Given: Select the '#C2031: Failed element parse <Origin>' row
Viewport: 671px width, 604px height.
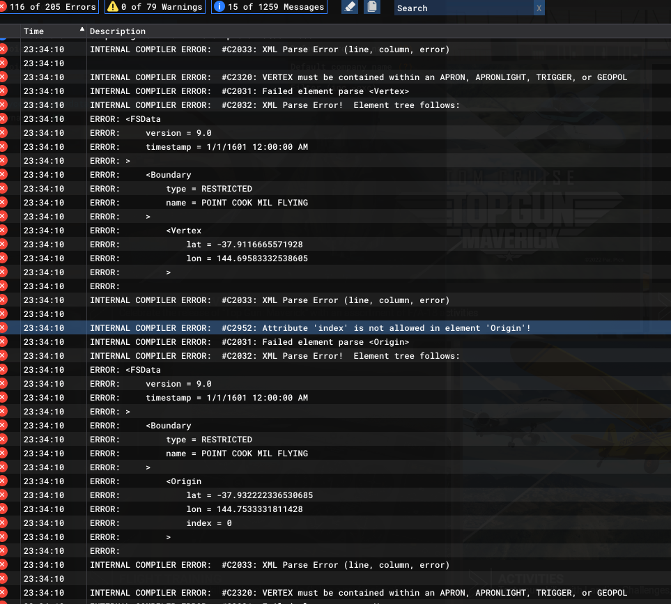Looking at the screenshot, I should point(336,342).
